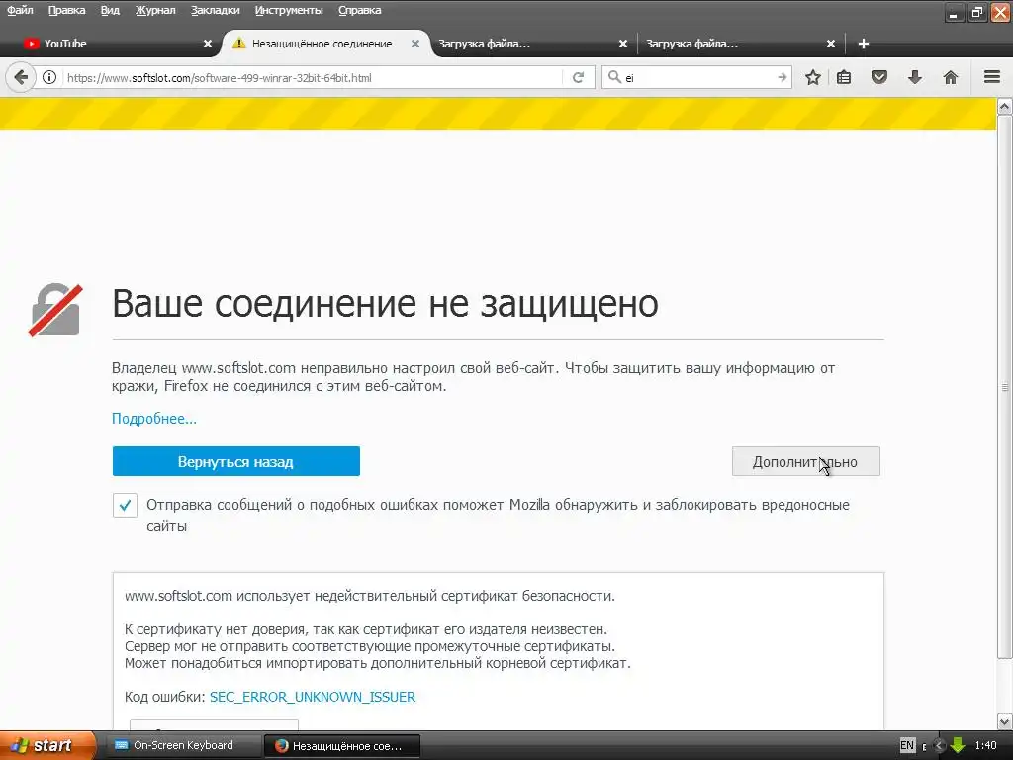Switch to the first Загрузка файла tab

tap(531, 44)
